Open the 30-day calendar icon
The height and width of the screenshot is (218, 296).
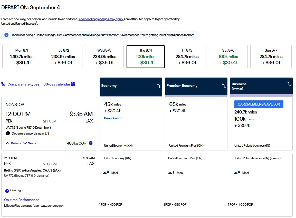(x=73, y=84)
